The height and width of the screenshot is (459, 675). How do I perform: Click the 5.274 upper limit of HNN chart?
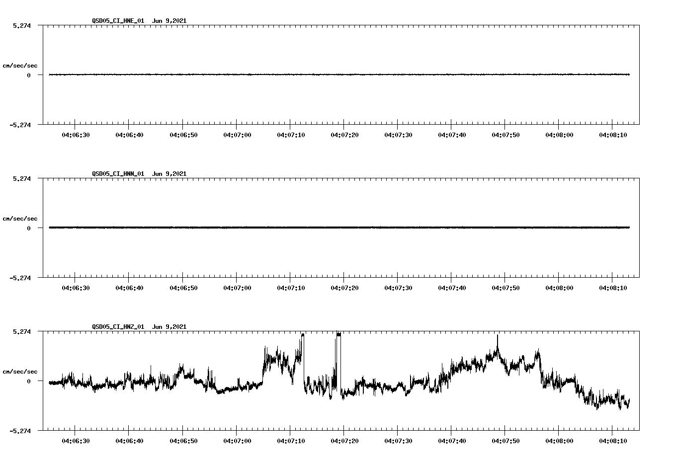22,179
